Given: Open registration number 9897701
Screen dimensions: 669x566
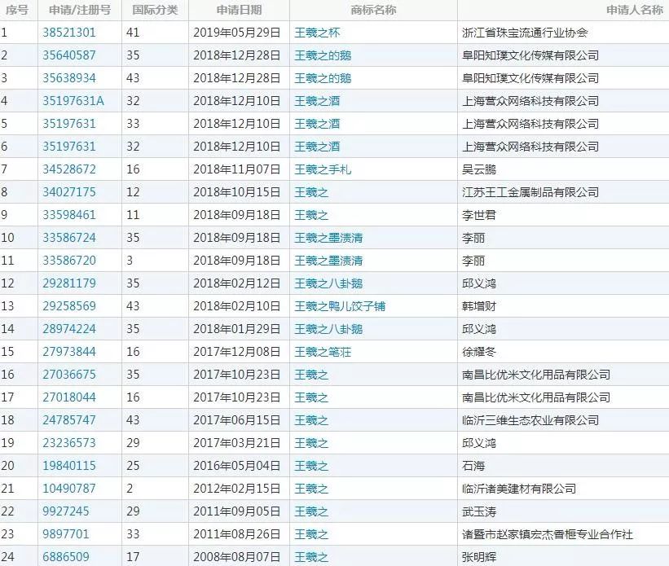Looking at the screenshot, I should point(66,534).
